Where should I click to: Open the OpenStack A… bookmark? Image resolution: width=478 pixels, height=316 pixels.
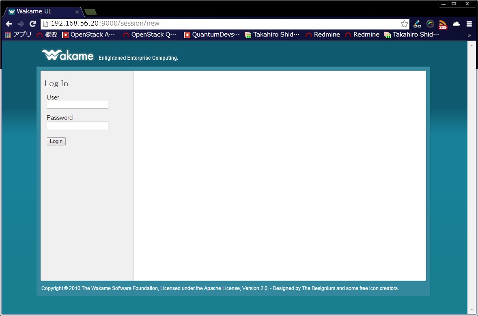coord(89,35)
